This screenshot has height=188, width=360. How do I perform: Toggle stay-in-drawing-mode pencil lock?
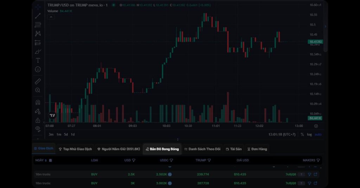coord(38,111)
